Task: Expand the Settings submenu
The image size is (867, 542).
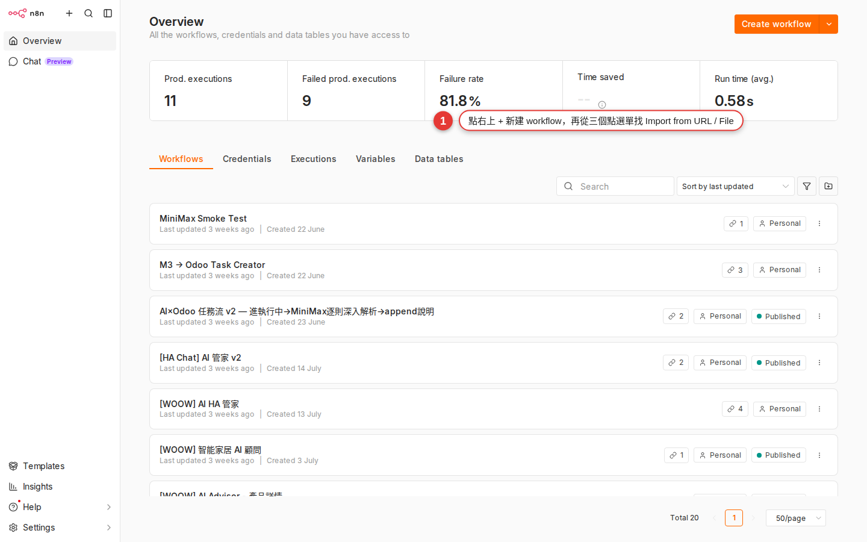Action: pos(60,528)
